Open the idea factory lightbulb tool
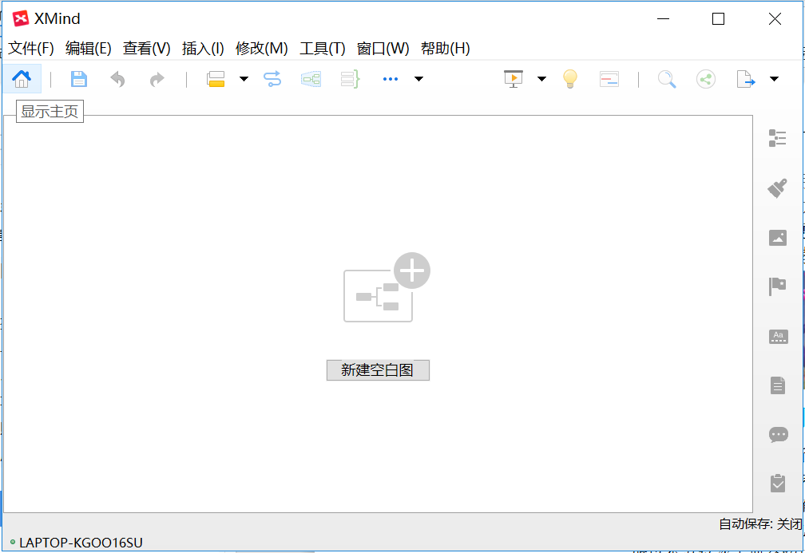 pos(569,78)
